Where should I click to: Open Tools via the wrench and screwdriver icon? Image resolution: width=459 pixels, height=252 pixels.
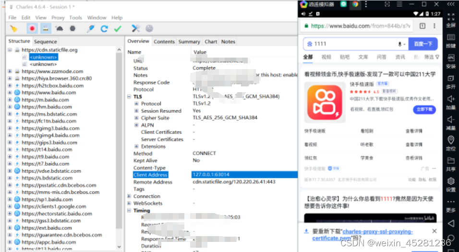coord(135,28)
